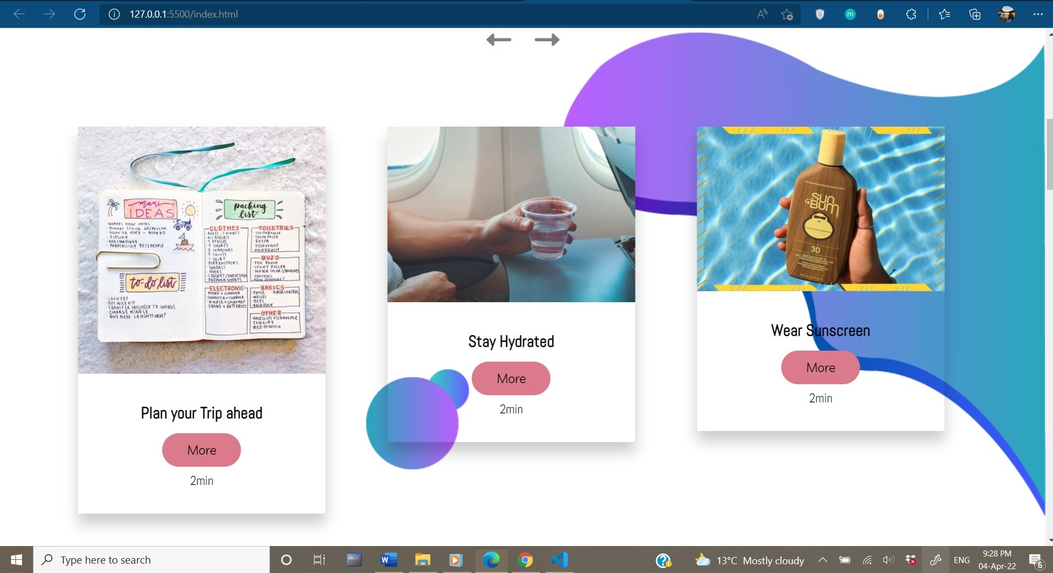Open the media player taskbar icon
1053x573 pixels.
click(x=455, y=560)
